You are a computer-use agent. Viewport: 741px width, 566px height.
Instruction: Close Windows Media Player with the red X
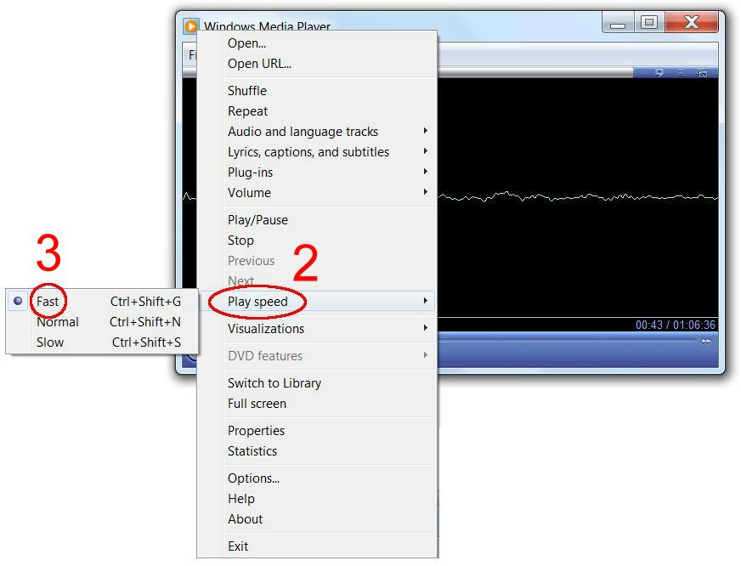[692, 23]
